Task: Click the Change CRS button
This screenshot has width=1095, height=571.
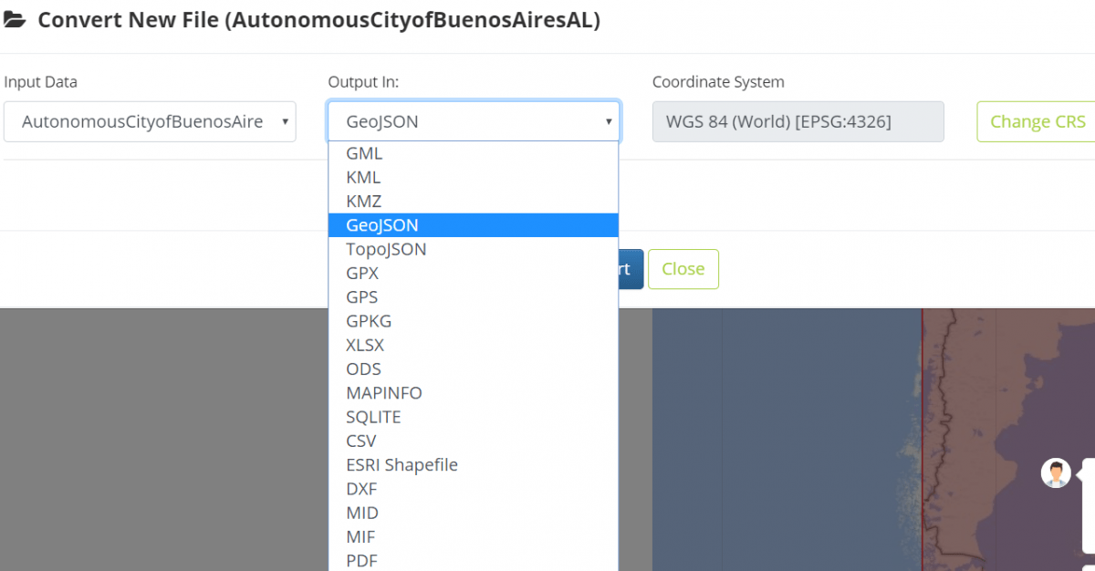Action: [x=1038, y=120]
